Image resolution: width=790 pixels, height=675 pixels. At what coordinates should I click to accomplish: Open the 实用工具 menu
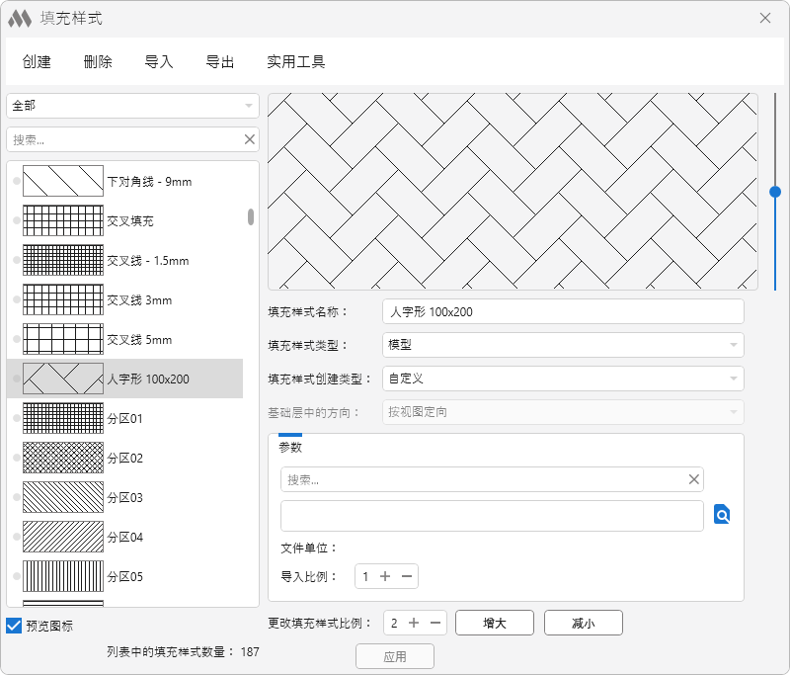click(295, 61)
